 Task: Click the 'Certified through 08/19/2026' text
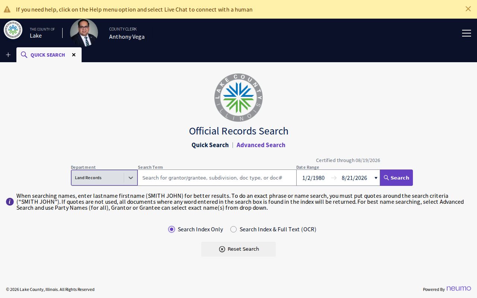pyautogui.click(x=348, y=160)
